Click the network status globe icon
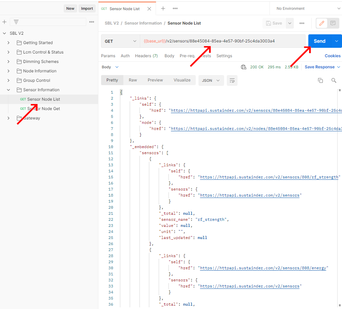 244,67
